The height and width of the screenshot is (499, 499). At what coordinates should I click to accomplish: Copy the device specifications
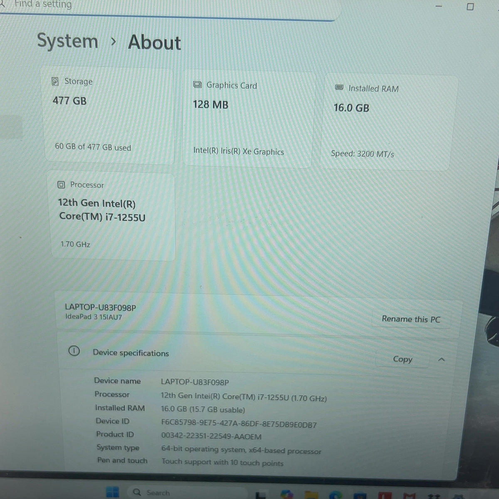coord(403,359)
